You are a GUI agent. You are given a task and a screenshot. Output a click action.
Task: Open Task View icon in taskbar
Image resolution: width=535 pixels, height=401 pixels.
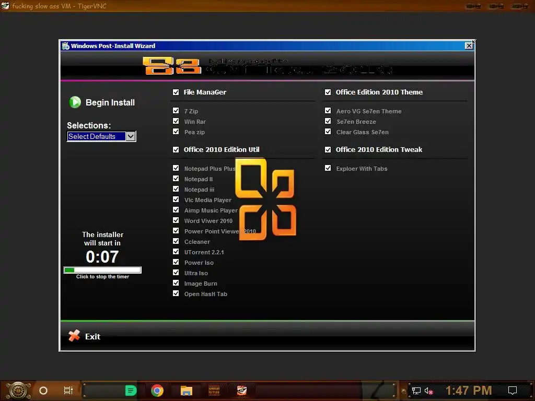coord(68,391)
